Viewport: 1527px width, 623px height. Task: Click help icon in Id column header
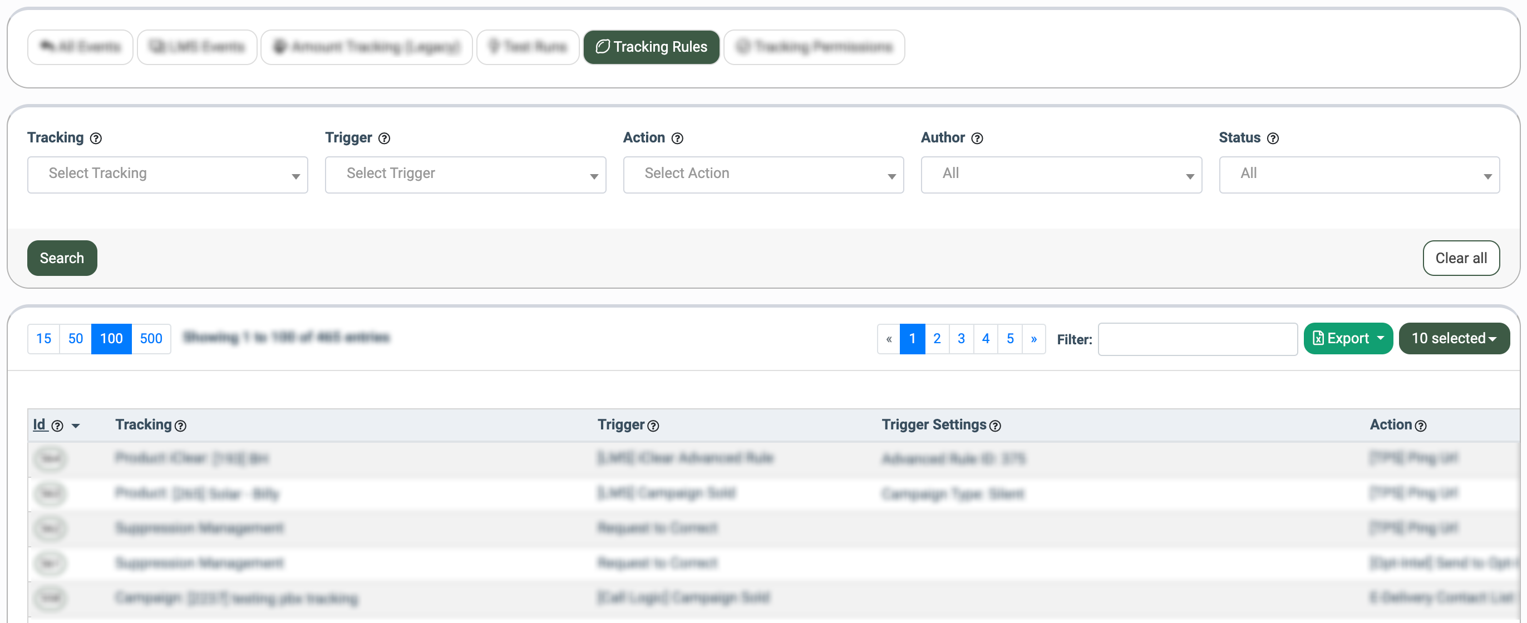tap(57, 426)
